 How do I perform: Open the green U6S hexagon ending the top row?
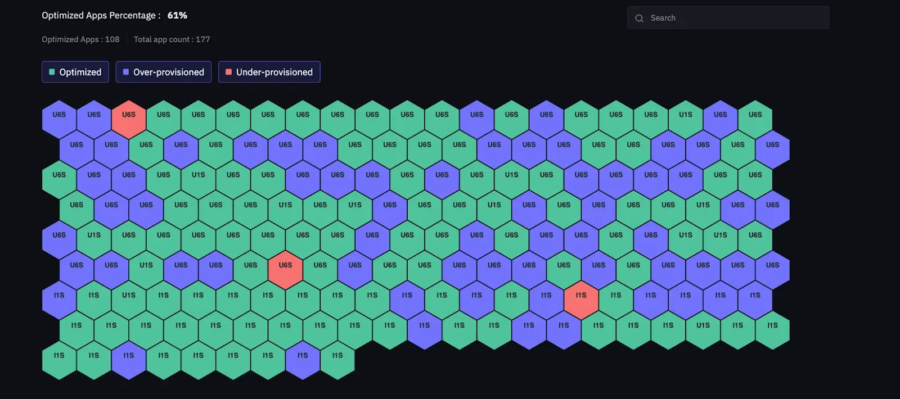tap(755, 120)
